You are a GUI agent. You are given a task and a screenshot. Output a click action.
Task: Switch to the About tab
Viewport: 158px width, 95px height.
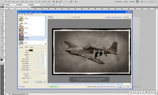tap(31, 47)
